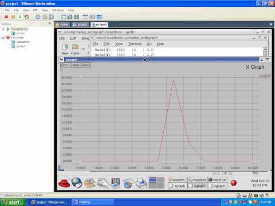Open gedit window menu arrow in title bar
275x206 pixels.
[60, 32]
